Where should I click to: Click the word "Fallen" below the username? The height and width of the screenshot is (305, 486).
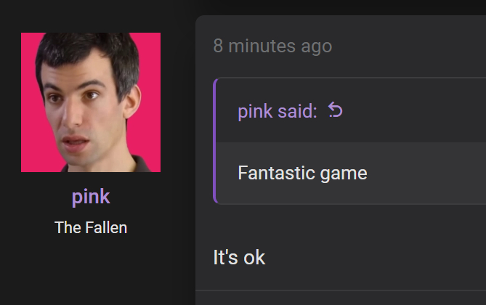pyautogui.click(x=105, y=227)
